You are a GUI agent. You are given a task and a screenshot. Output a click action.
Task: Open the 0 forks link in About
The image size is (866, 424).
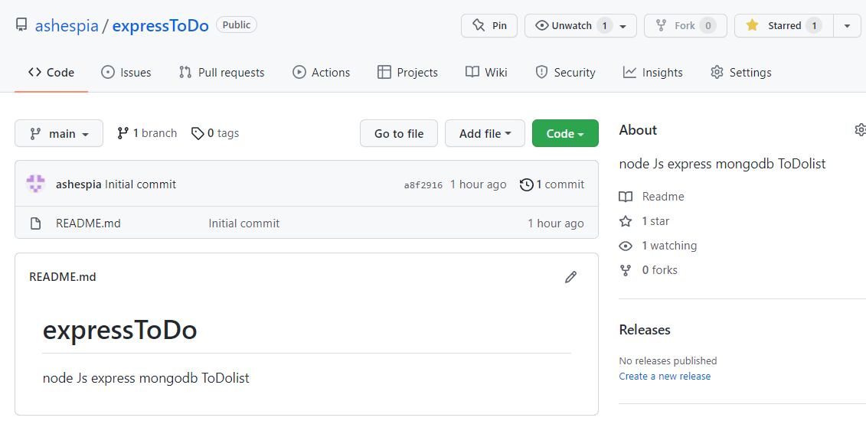(x=649, y=270)
